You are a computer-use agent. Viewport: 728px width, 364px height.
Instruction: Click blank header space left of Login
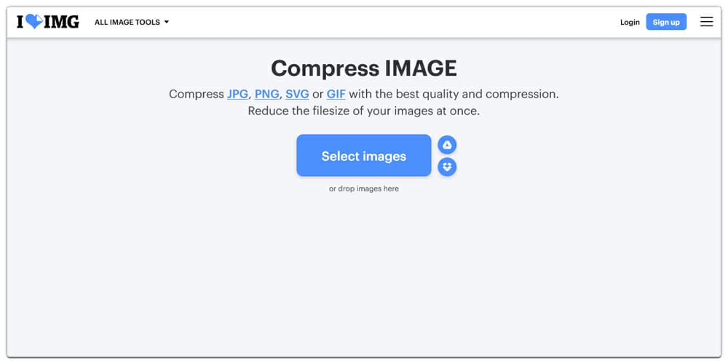[x=395, y=22]
